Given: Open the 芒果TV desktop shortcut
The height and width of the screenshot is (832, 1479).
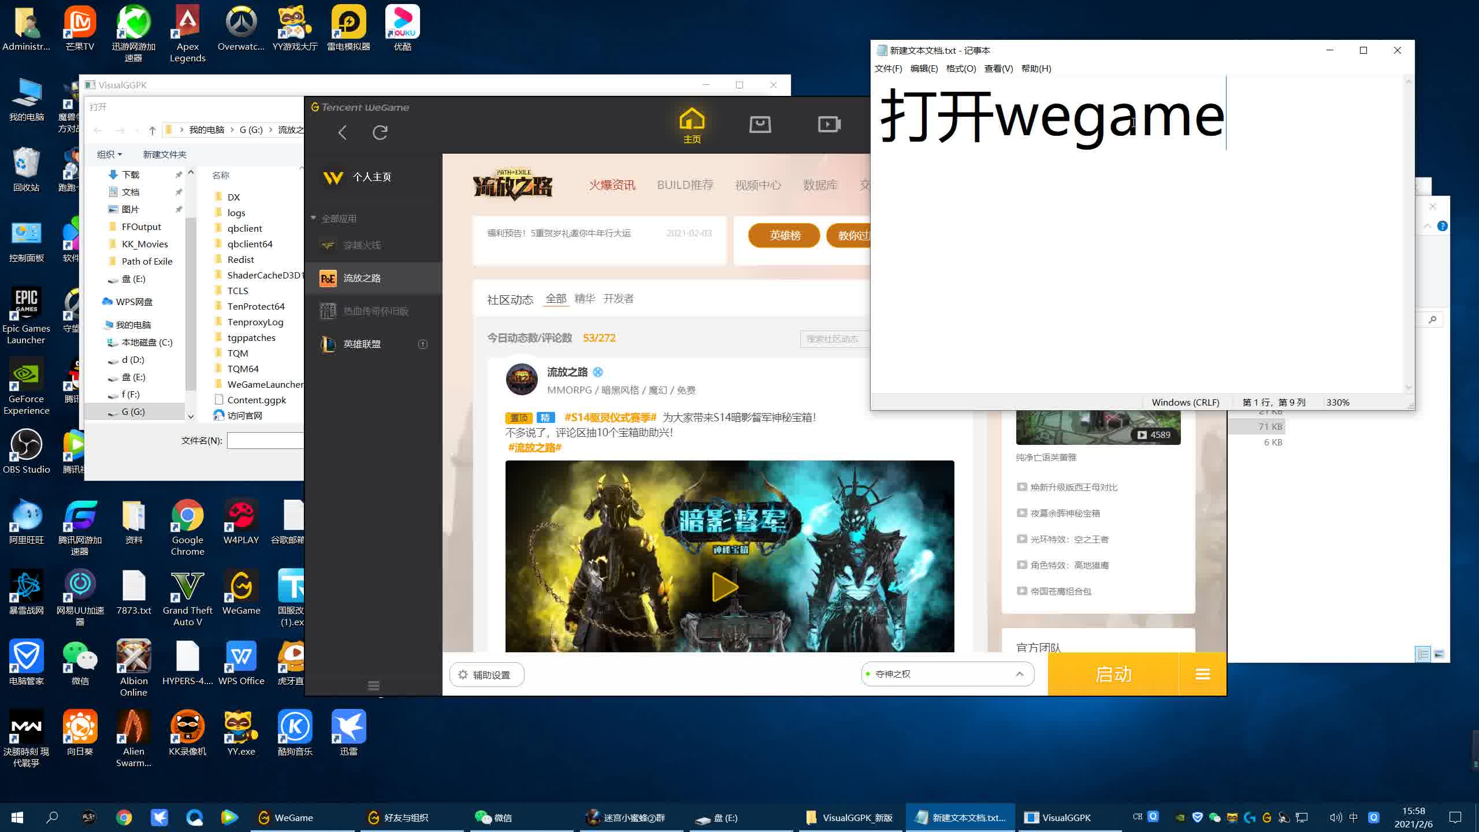Looking at the screenshot, I should pos(80,28).
